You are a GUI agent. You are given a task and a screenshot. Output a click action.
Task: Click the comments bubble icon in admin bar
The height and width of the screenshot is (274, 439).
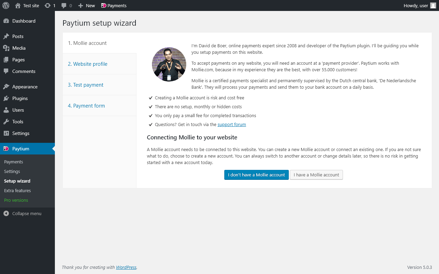point(64,5)
